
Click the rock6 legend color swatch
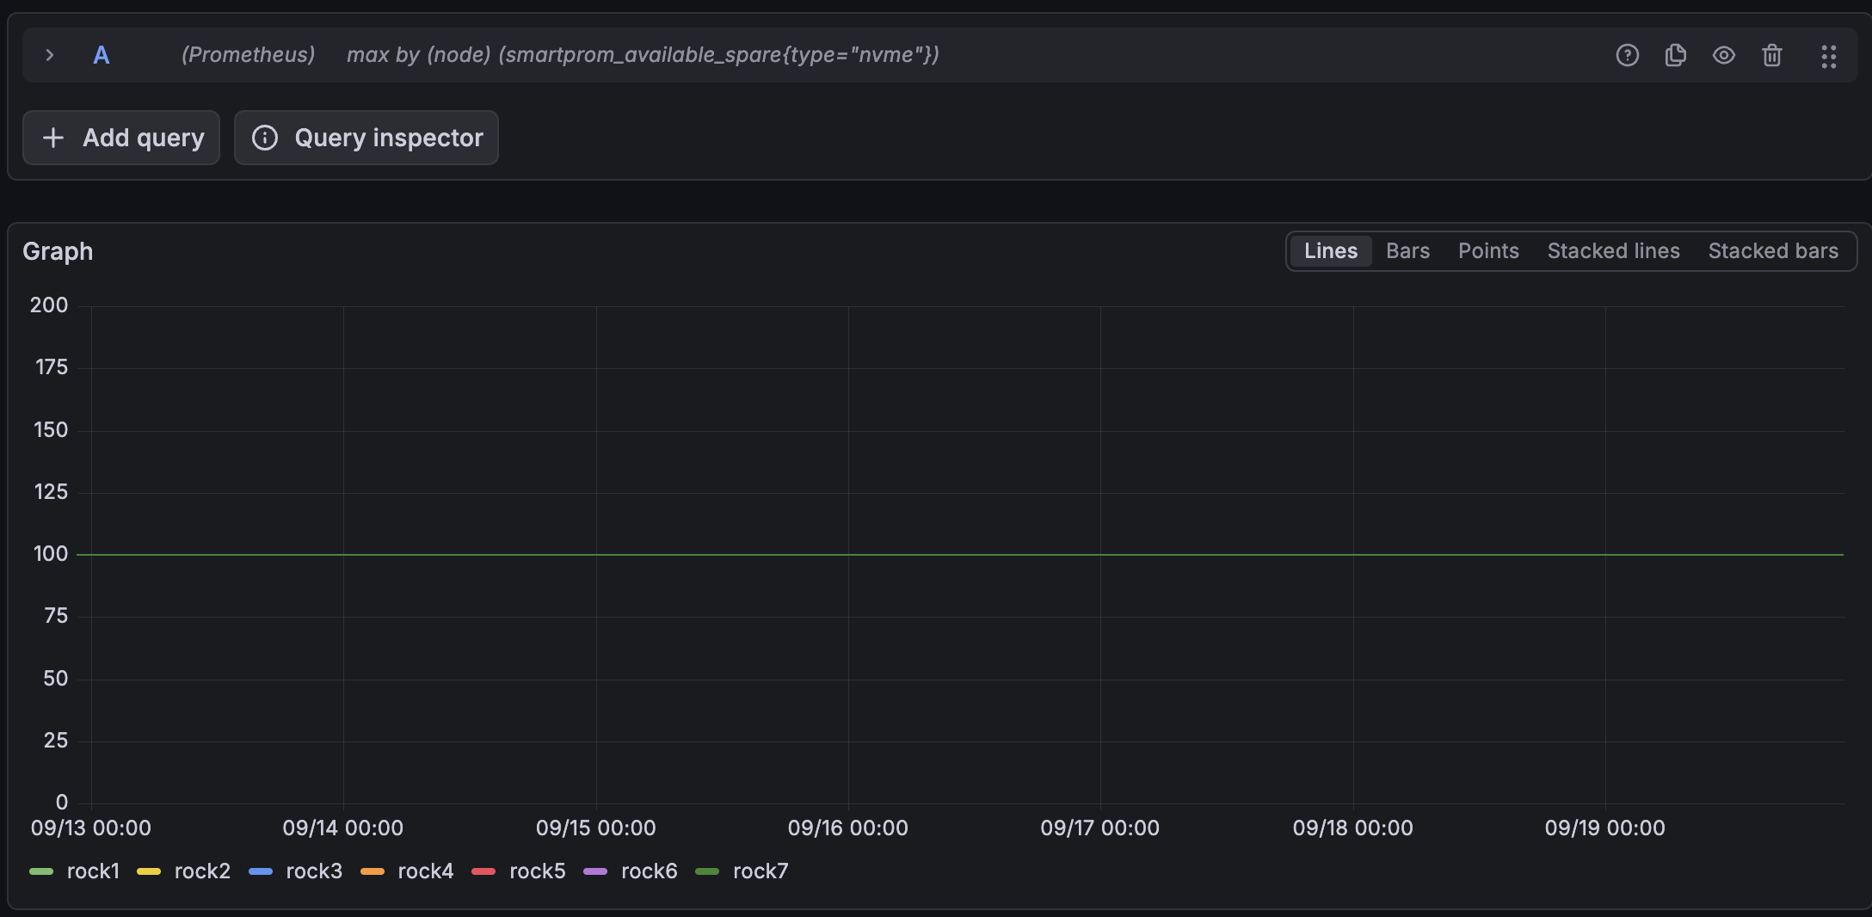595,871
